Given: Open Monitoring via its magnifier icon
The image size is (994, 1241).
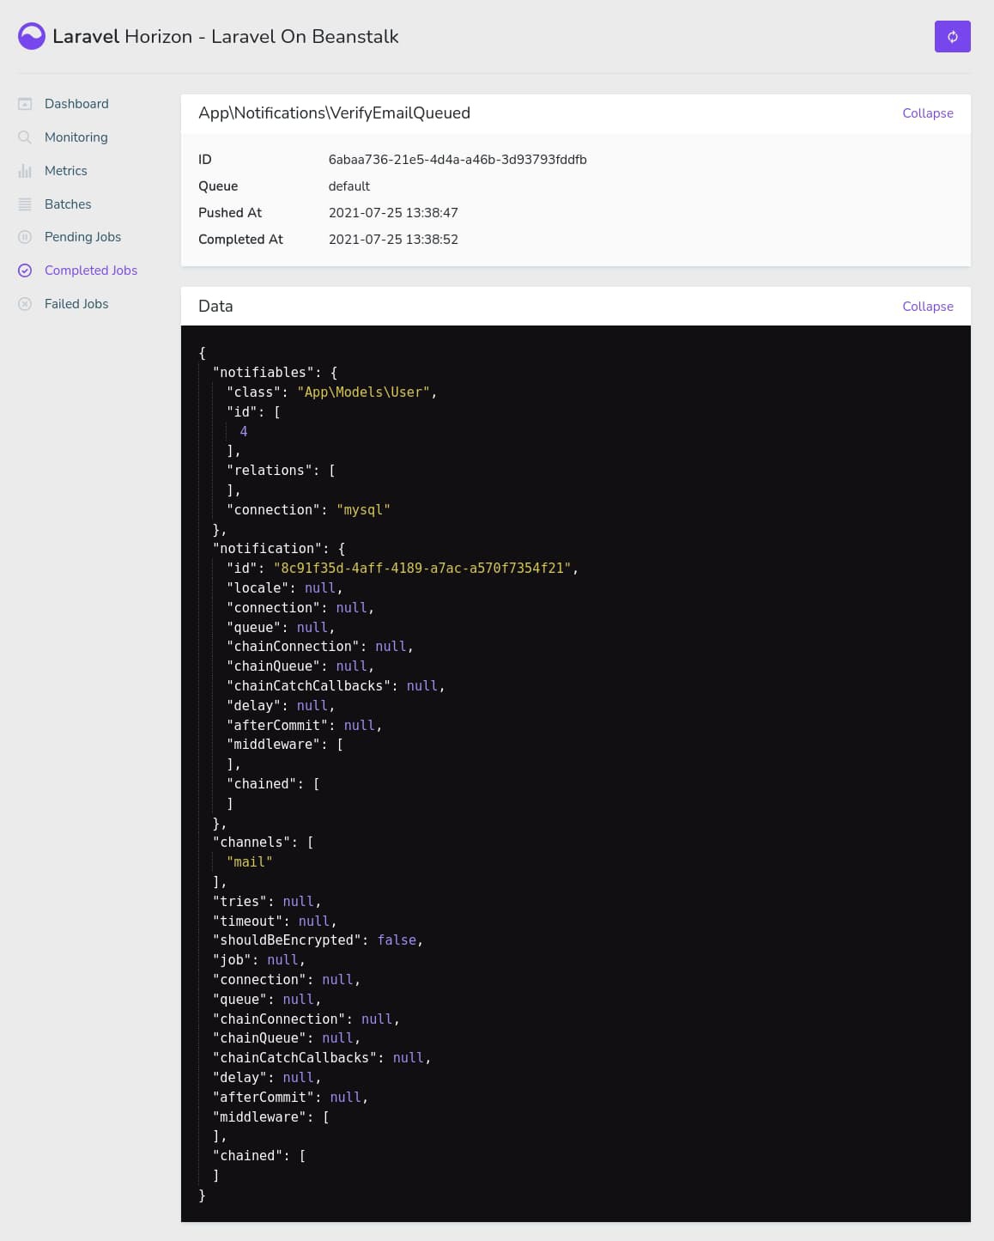Looking at the screenshot, I should 25,137.
